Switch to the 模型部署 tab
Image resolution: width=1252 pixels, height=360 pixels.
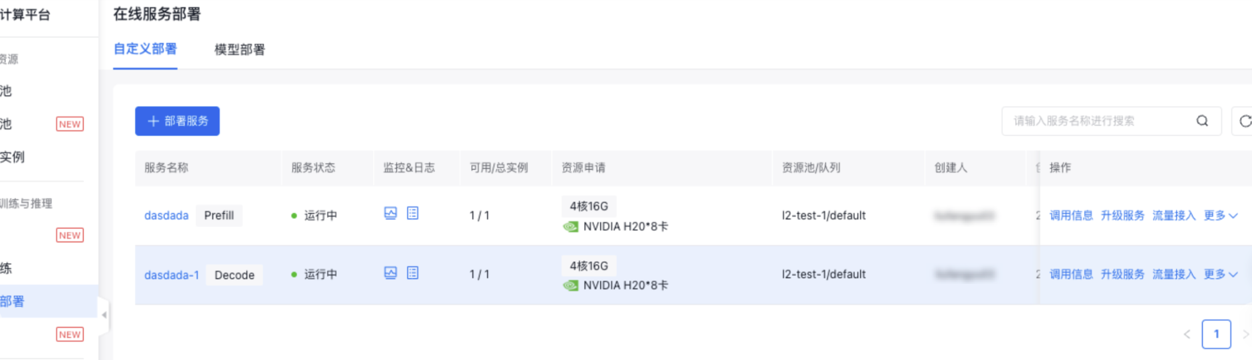click(x=240, y=50)
